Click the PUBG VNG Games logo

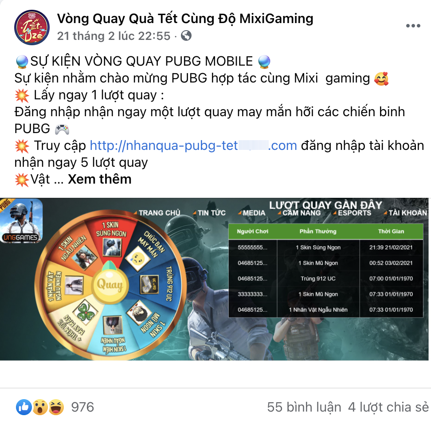(21, 220)
